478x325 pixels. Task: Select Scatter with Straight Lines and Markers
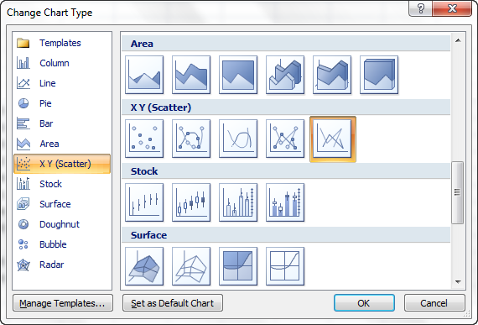click(x=285, y=139)
